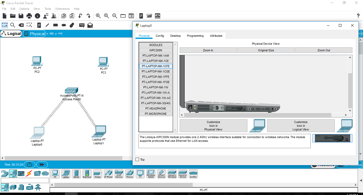Viewport: 363px width, 195px height.
Task: Choose the Printer device in palette
Action: click(98, 174)
